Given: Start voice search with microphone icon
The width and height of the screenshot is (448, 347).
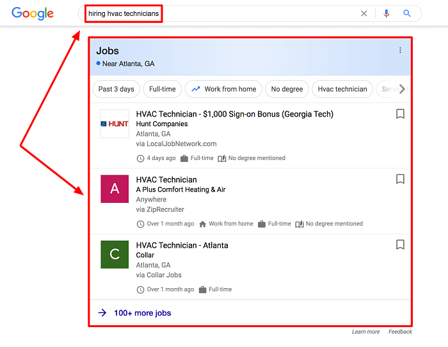Looking at the screenshot, I should pyautogui.click(x=386, y=13).
